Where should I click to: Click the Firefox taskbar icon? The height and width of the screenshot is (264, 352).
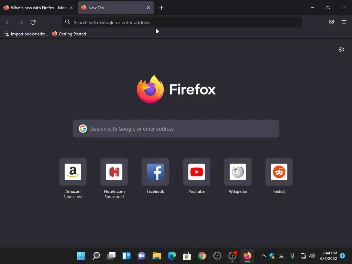click(247, 256)
